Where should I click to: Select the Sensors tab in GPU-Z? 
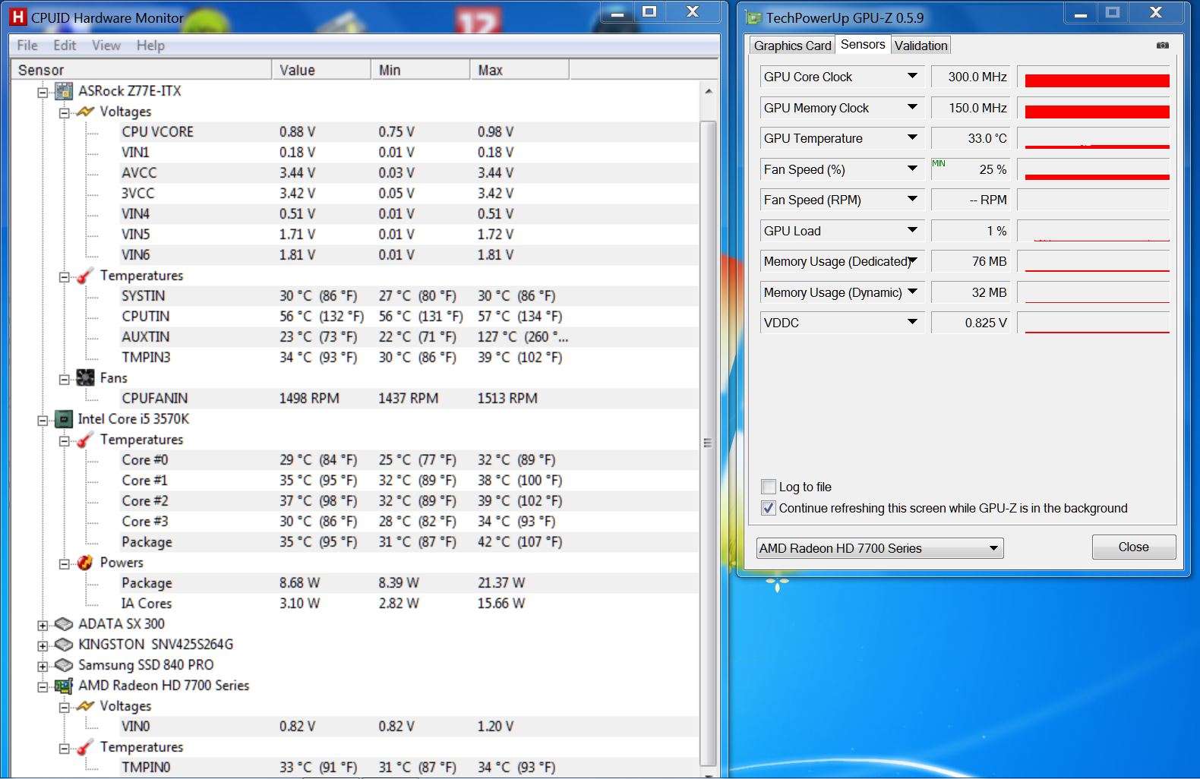tap(863, 44)
